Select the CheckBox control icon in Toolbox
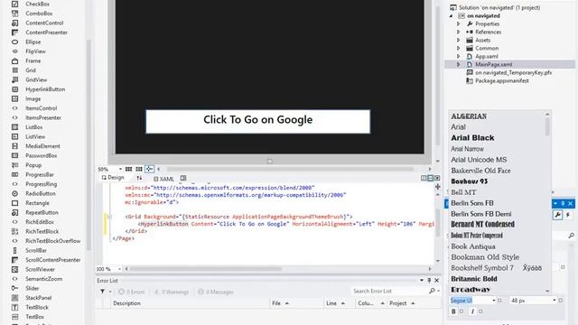578x325 pixels. pos(14,4)
